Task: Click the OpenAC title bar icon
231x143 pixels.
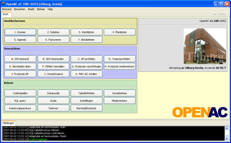Action: (4, 3)
